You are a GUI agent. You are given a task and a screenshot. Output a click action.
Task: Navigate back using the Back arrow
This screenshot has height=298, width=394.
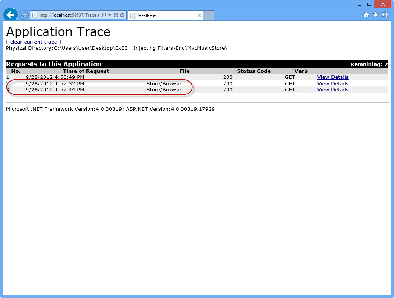coord(10,14)
